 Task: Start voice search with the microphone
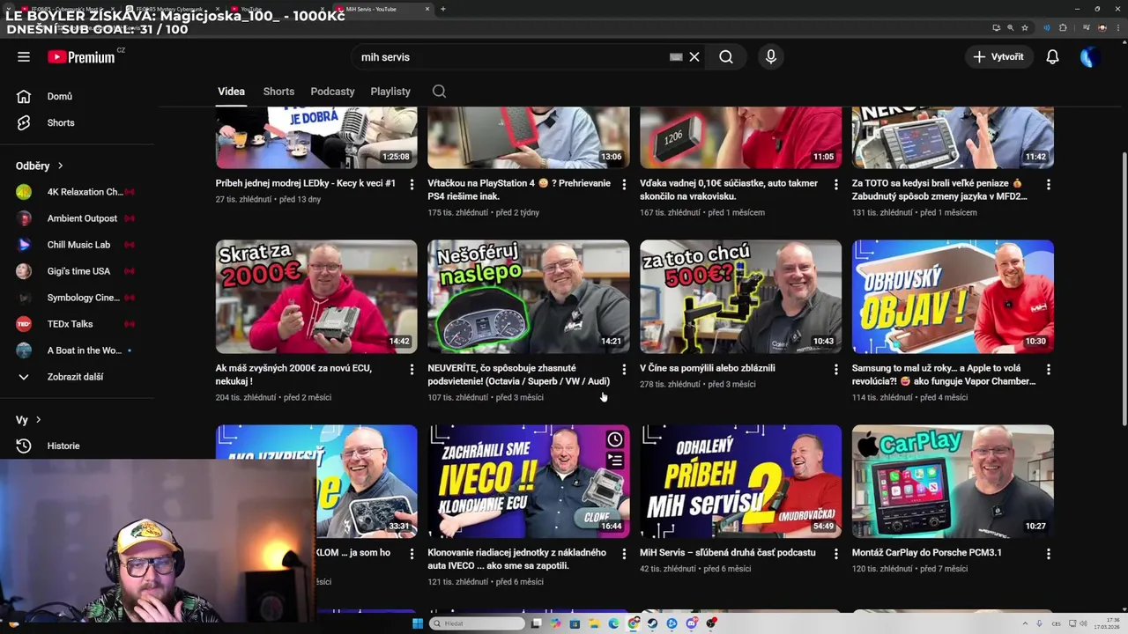[771, 57]
